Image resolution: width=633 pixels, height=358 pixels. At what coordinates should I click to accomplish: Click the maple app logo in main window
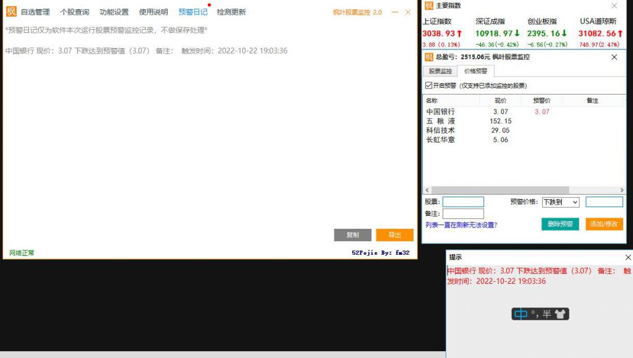pyautogui.click(x=11, y=12)
